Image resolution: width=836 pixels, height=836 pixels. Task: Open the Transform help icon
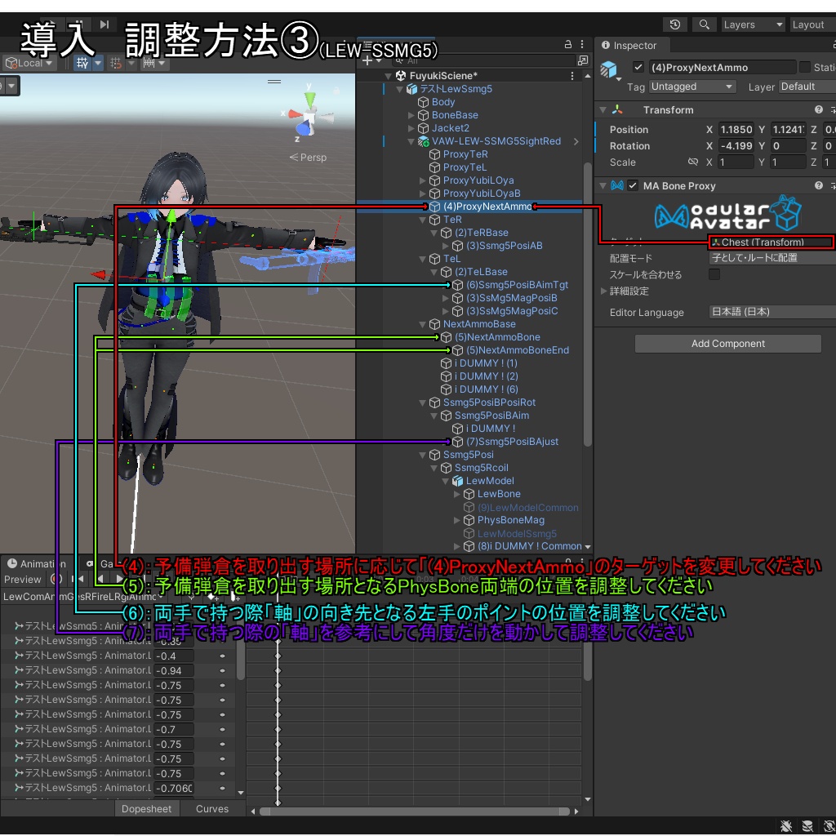coord(818,110)
